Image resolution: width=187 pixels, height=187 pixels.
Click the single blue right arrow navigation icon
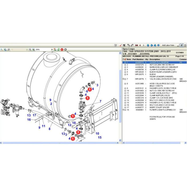click(155, 45)
